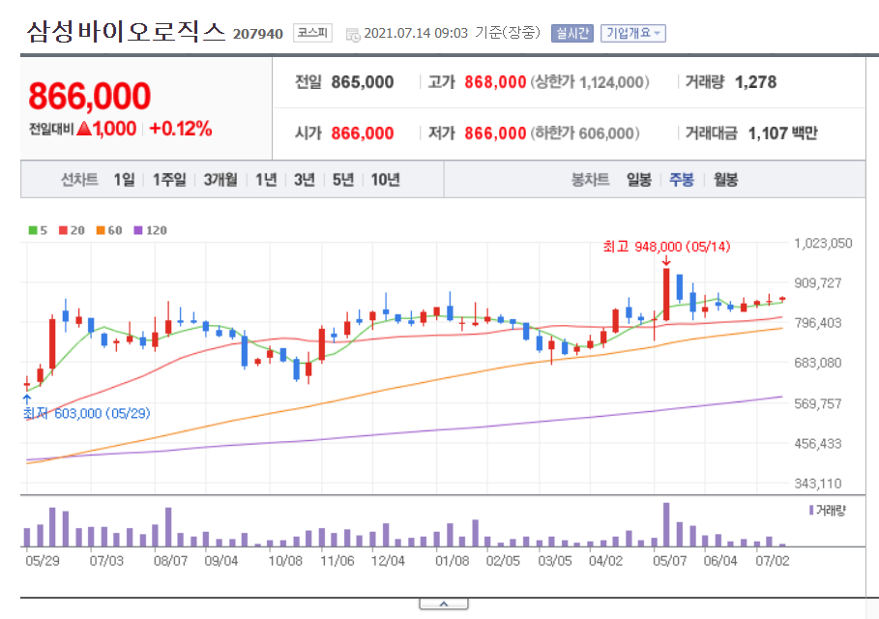
Task: Open the 기업개요 dropdown
Action: click(x=633, y=34)
